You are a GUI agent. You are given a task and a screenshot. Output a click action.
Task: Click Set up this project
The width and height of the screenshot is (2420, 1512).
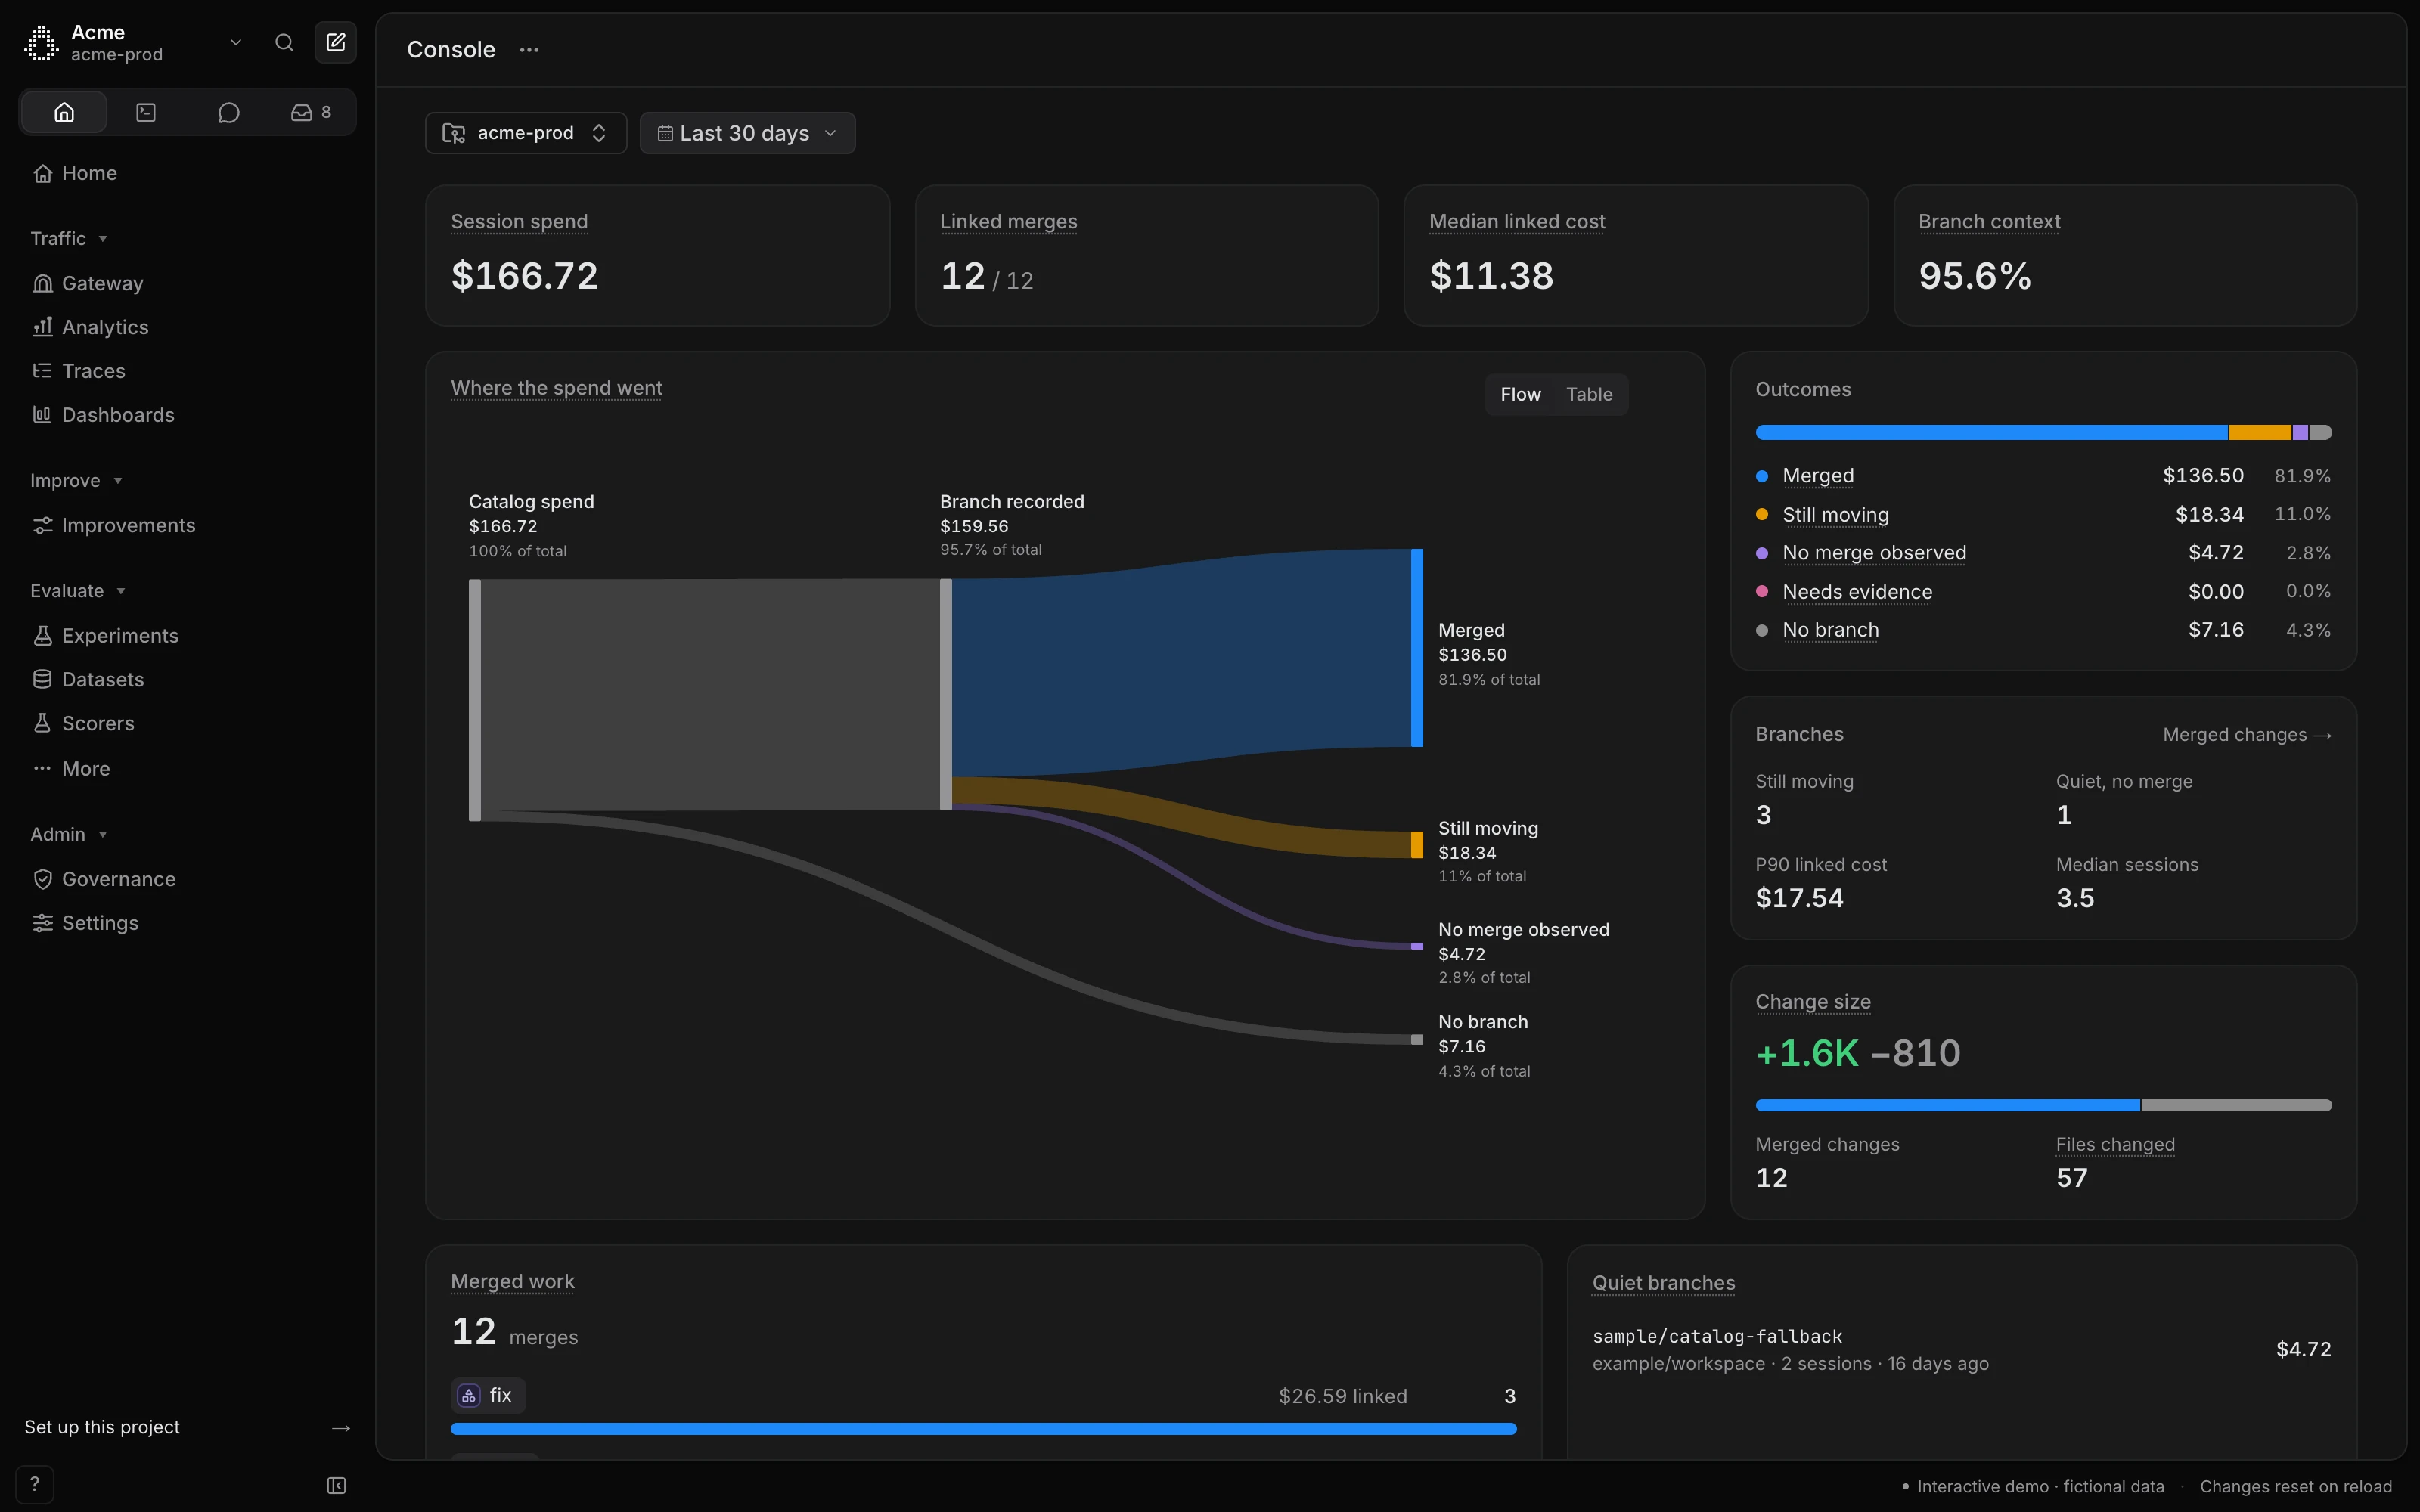coord(187,1427)
